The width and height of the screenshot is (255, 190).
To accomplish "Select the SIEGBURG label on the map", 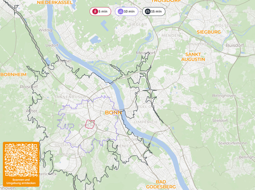I will pos(209,32).
